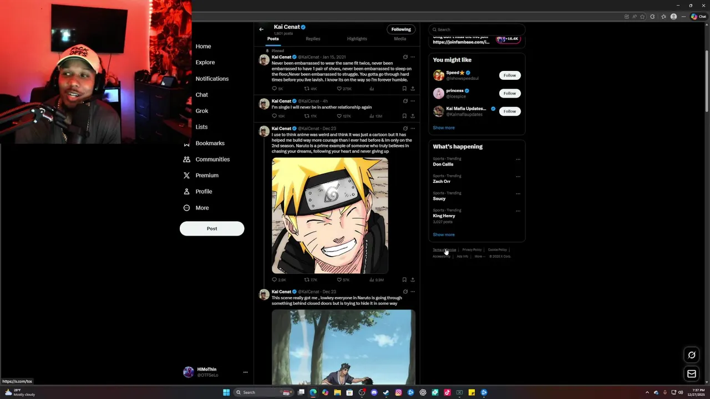The image size is (710, 399).
Task: Open the Privacy Policy footer link
Action: pyautogui.click(x=472, y=250)
